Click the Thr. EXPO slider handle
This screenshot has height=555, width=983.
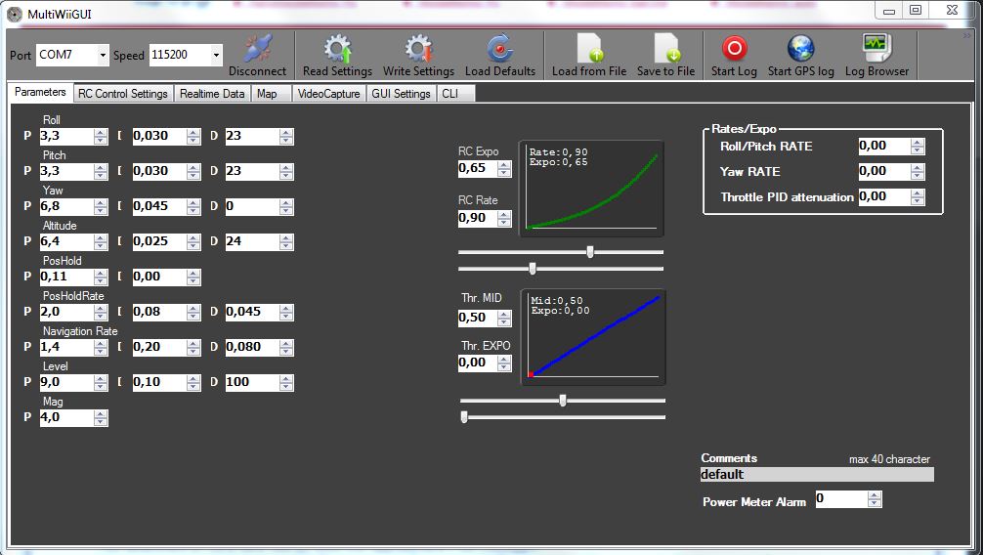(x=464, y=416)
